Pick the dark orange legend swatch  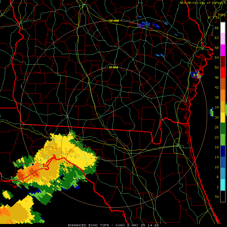pos(223,84)
